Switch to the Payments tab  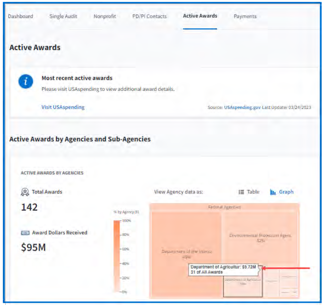tap(245, 16)
